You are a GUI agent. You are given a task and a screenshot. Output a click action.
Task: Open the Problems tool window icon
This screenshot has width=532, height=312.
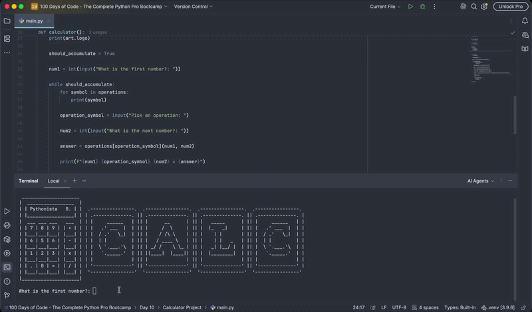coord(7,281)
